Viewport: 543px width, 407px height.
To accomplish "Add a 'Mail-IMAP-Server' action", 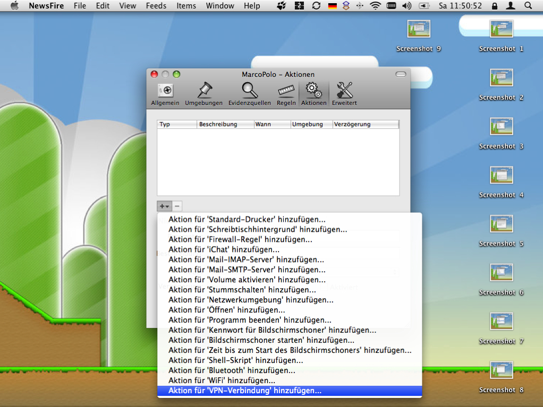I will click(x=290, y=259).
